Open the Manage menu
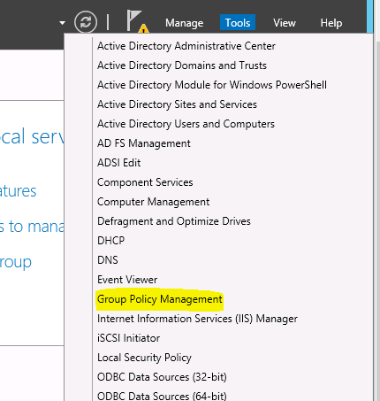 coord(184,23)
